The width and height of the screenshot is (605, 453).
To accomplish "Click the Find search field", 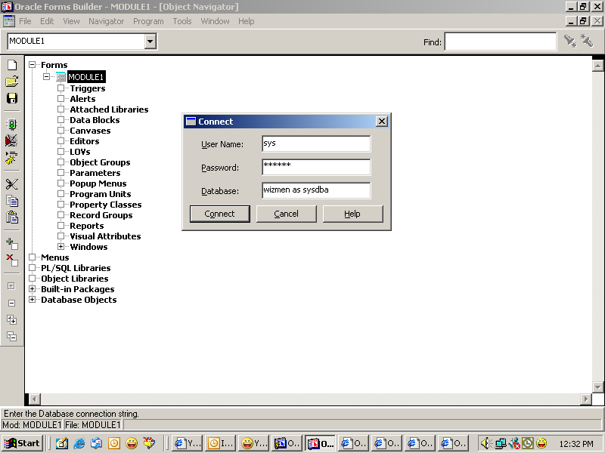I will click(501, 42).
